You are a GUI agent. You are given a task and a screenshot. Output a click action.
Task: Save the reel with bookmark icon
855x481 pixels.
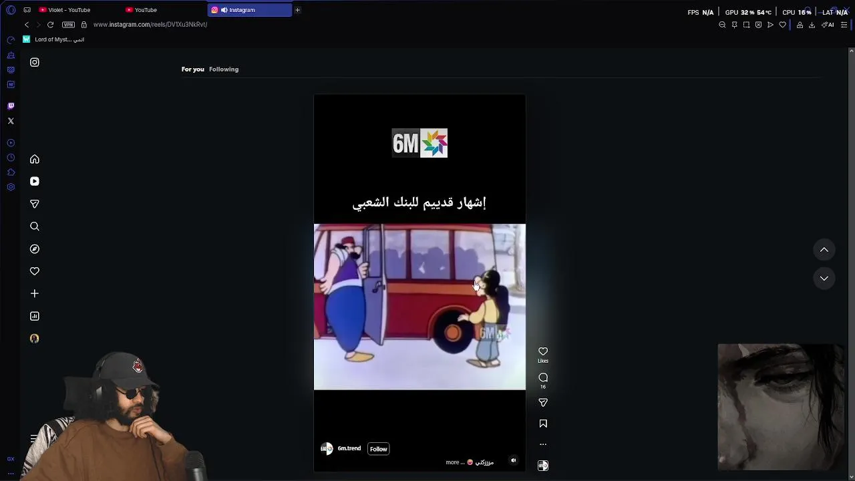point(543,424)
